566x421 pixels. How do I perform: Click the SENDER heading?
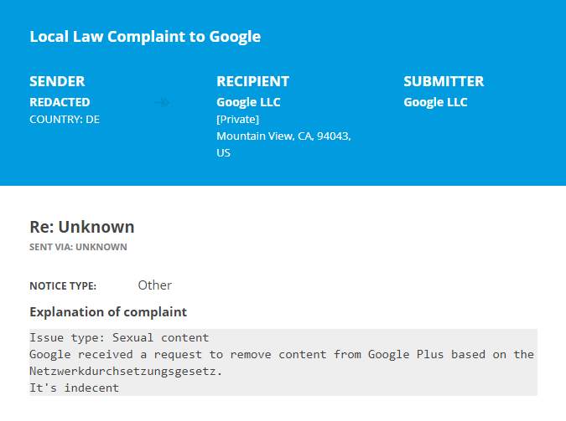pyautogui.click(x=57, y=81)
